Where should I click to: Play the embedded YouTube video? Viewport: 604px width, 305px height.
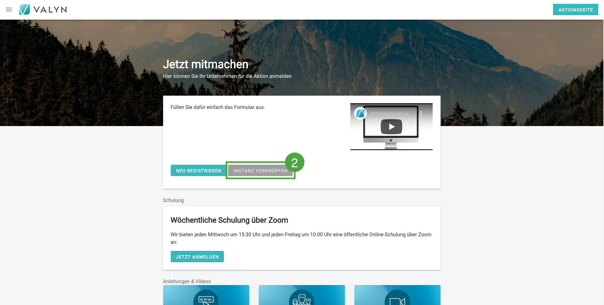coord(391,127)
